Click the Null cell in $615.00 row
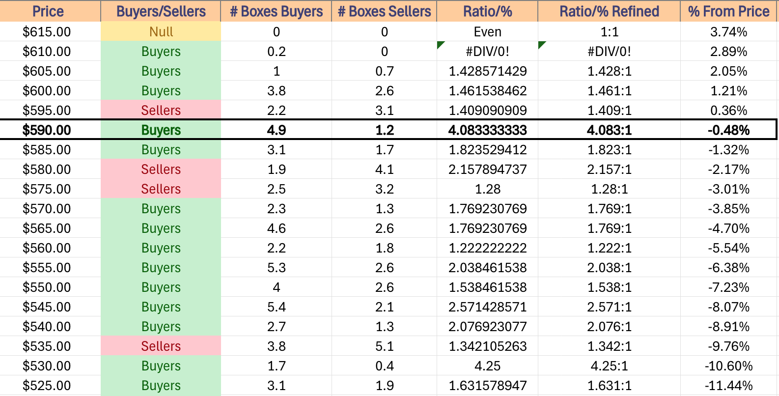Image resolution: width=779 pixels, height=396 pixels. click(x=161, y=31)
